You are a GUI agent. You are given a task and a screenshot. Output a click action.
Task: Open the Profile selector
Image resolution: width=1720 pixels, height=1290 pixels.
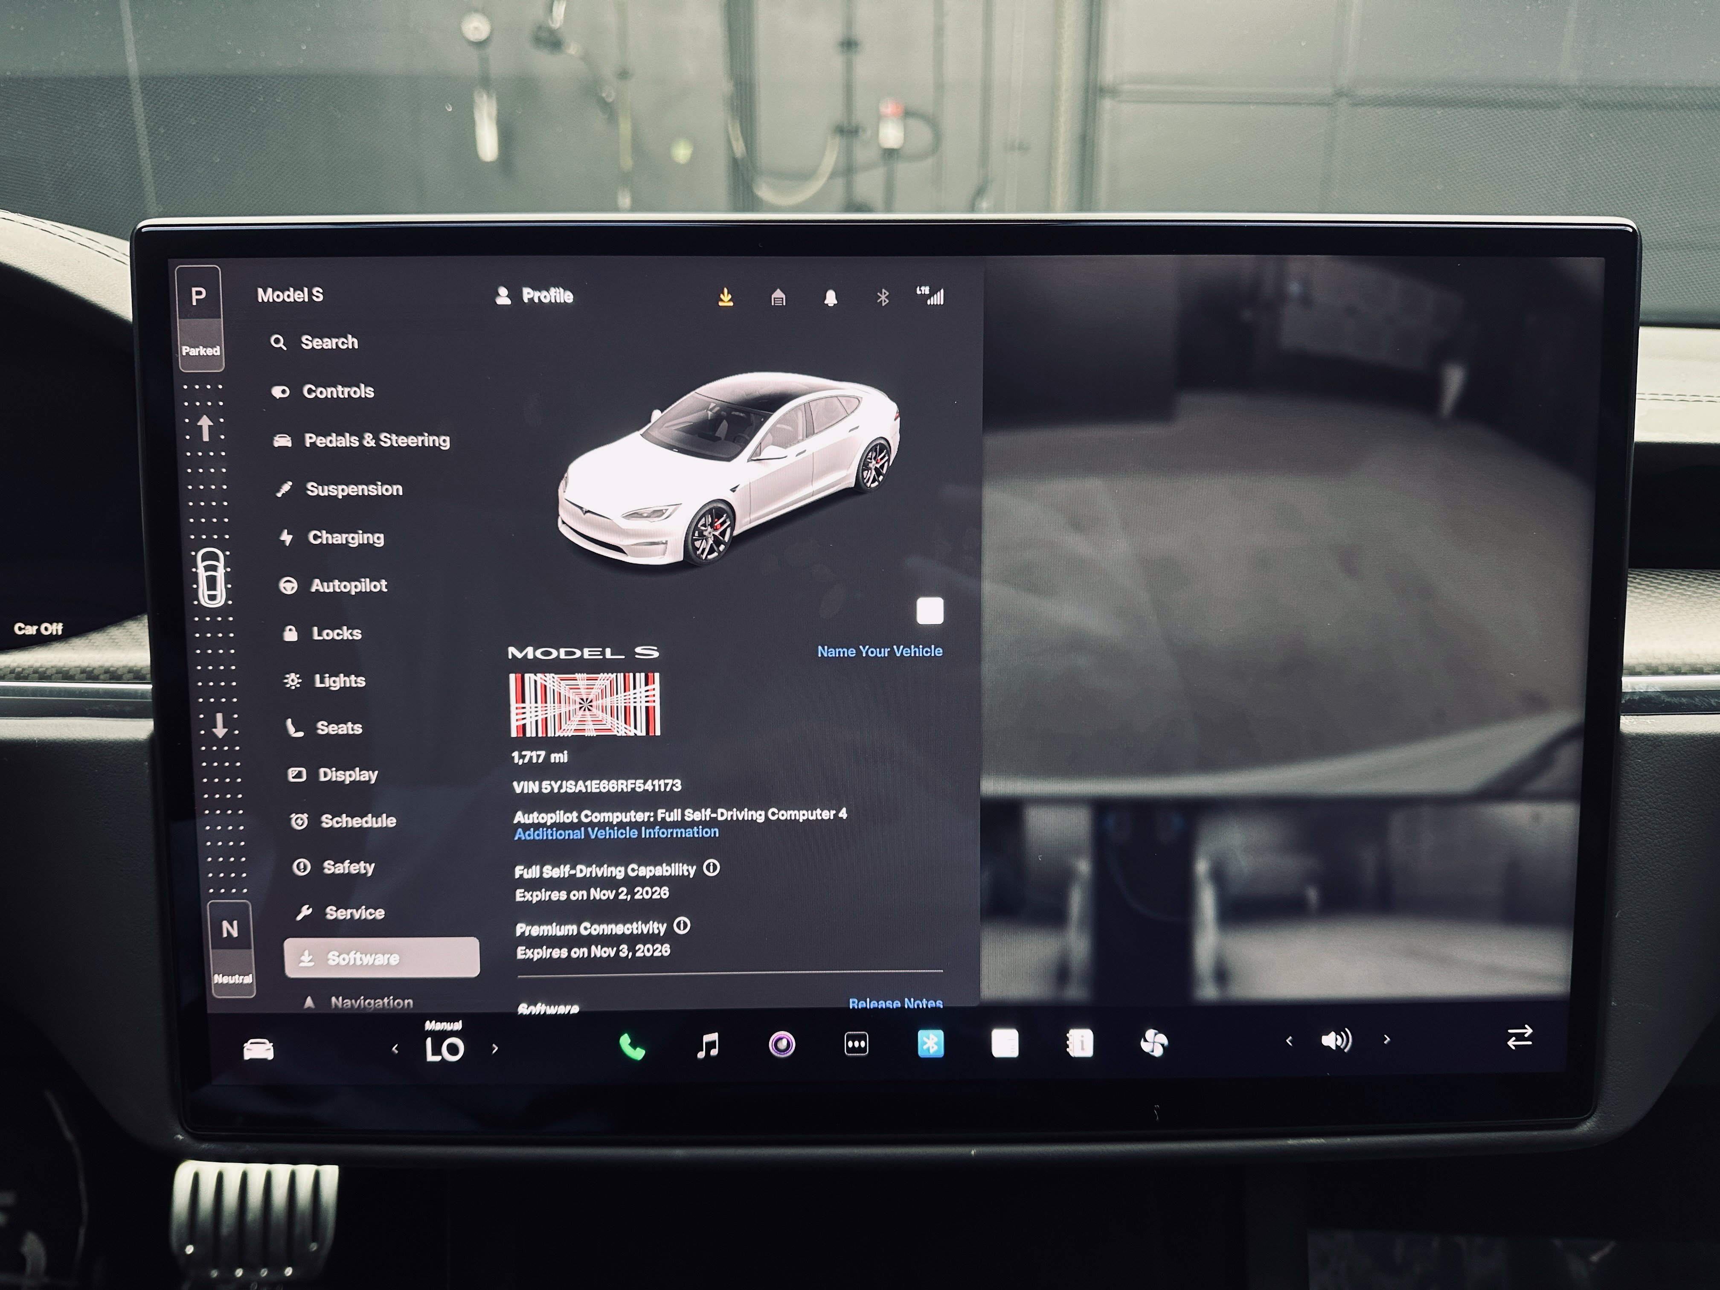(x=534, y=296)
